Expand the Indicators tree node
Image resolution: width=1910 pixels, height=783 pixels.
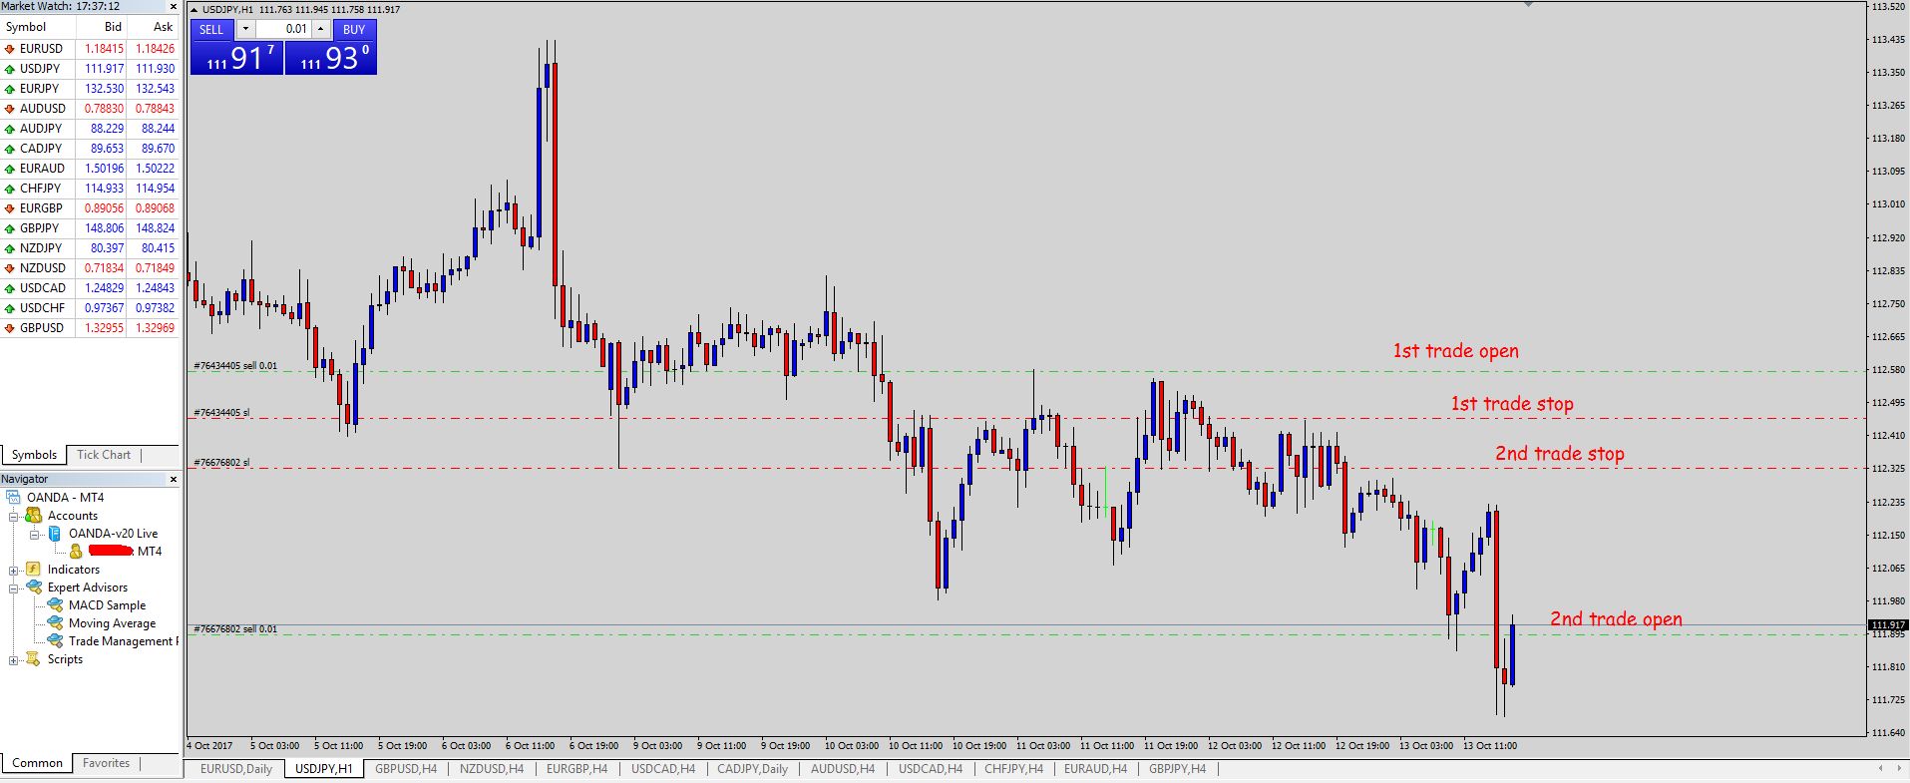coord(14,571)
